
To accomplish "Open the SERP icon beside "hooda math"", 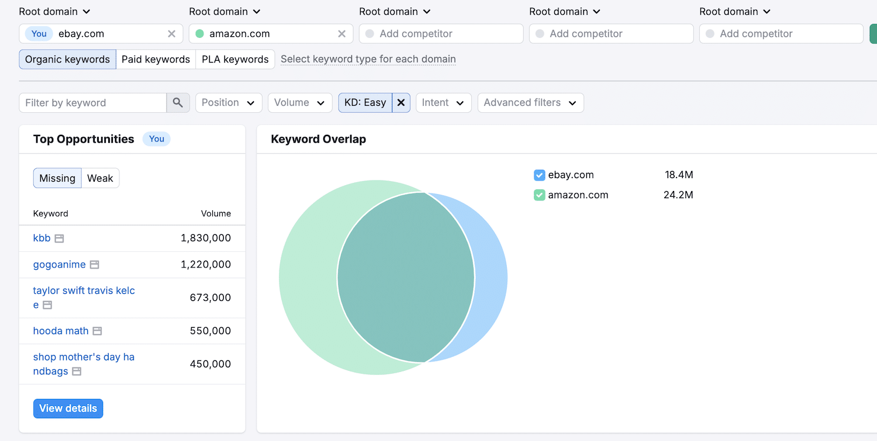I will tap(97, 331).
